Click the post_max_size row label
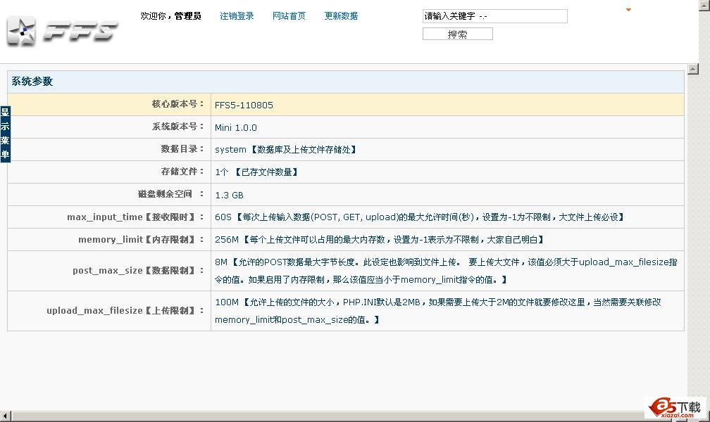Image resolution: width=710 pixels, height=422 pixels. [138, 271]
